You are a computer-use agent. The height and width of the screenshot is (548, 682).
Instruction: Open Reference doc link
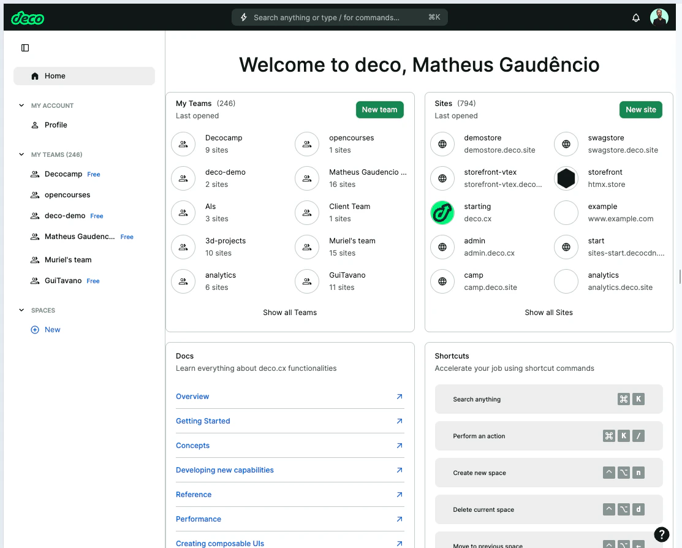(x=194, y=495)
